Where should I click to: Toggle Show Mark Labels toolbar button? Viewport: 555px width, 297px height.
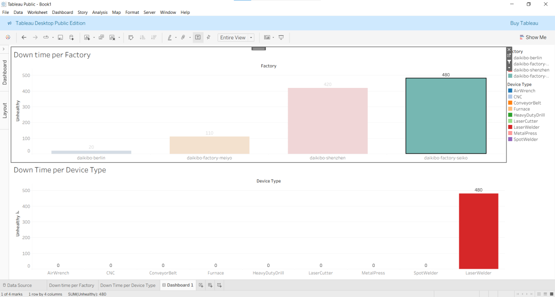[x=197, y=37]
